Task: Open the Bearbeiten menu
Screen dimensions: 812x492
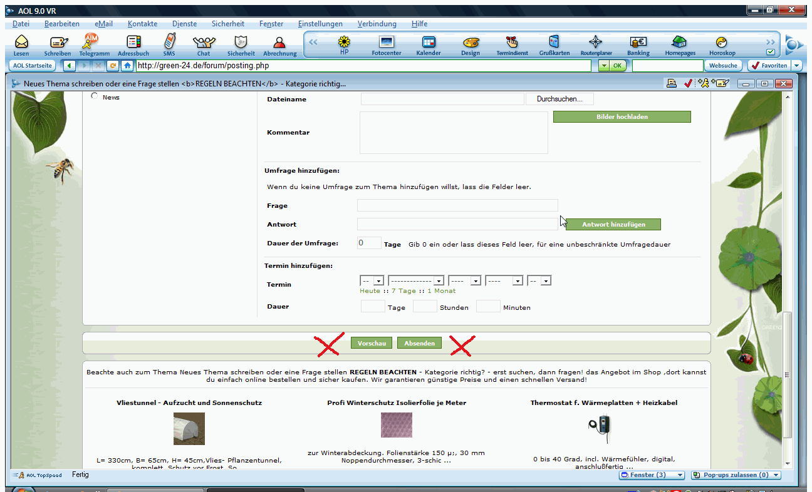Action: tap(61, 24)
